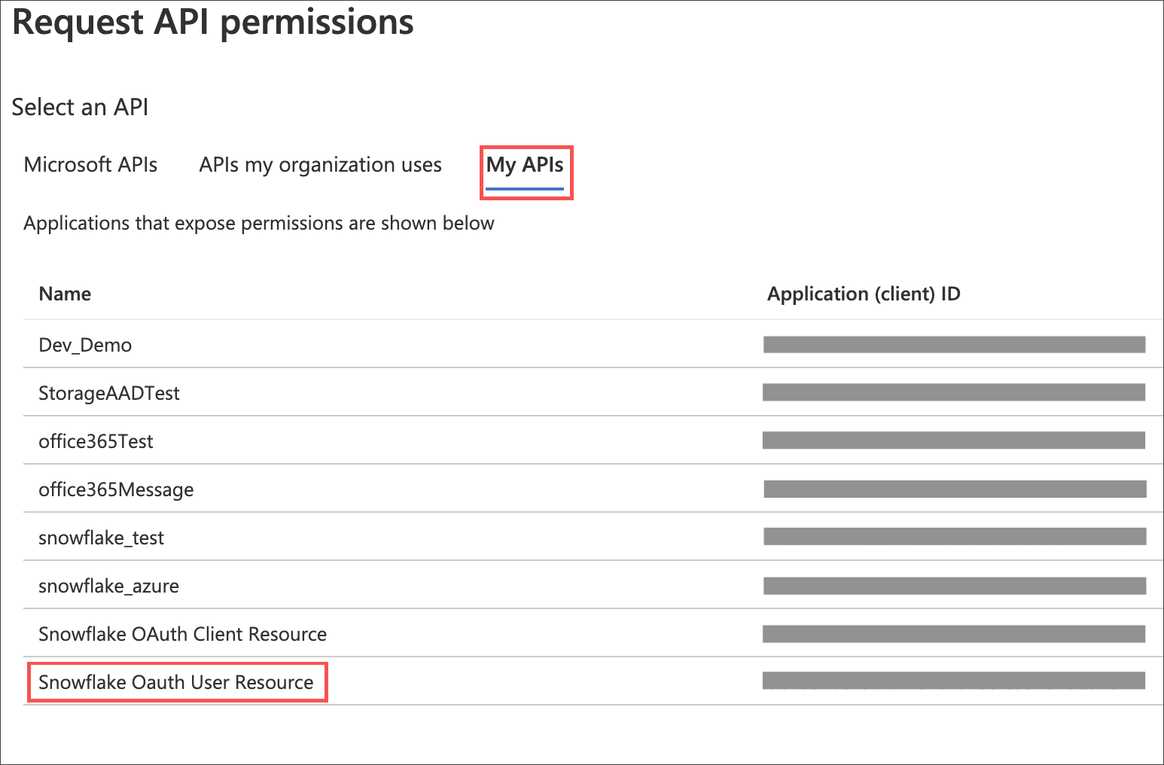Screen dimensions: 1164x765
Task: Select the Dev_Demo application
Action: [x=85, y=345]
